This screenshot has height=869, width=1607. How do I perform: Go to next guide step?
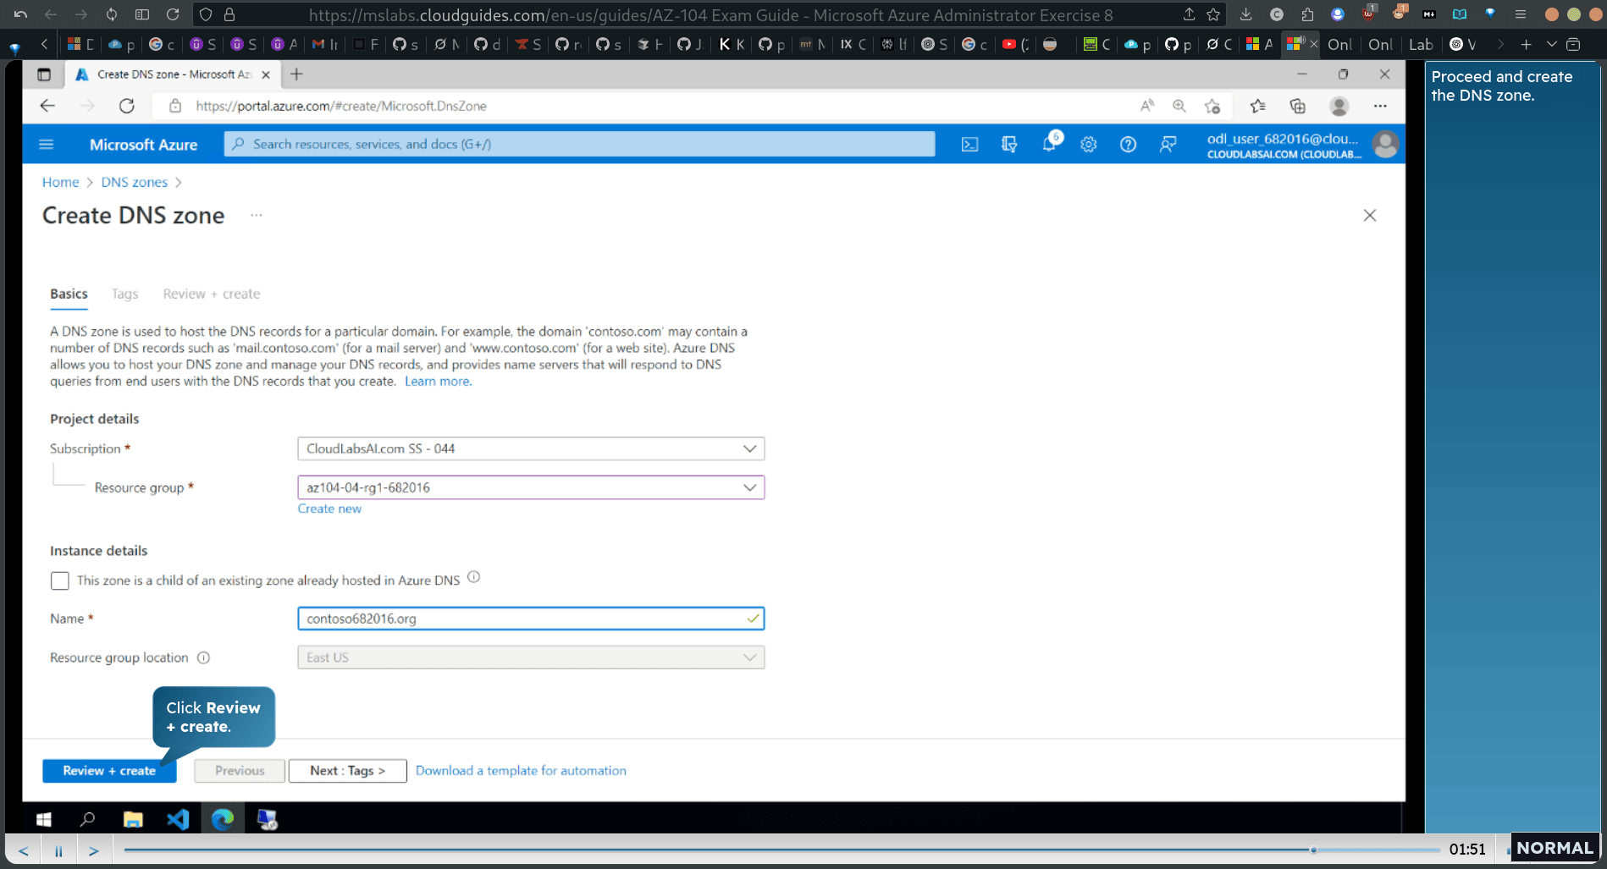pyautogui.click(x=94, y=850)
